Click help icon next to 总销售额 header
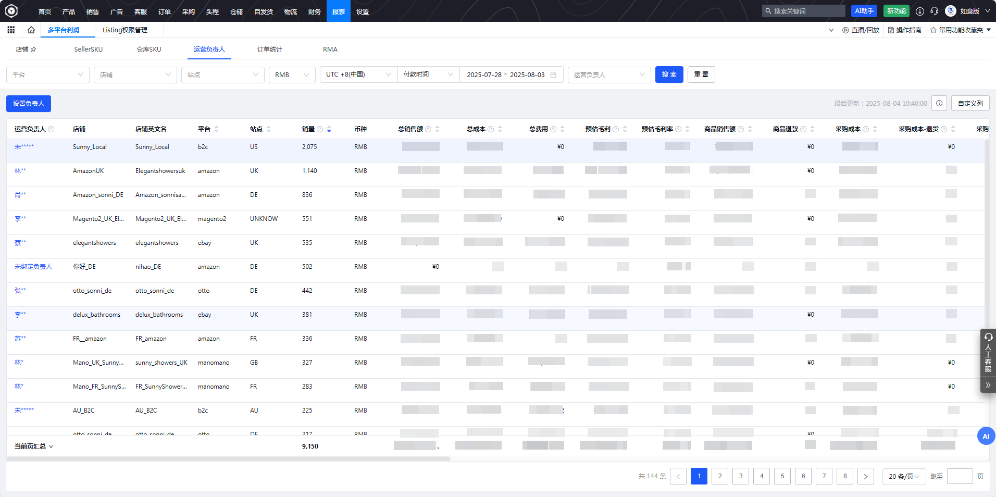 click(428, 129)
